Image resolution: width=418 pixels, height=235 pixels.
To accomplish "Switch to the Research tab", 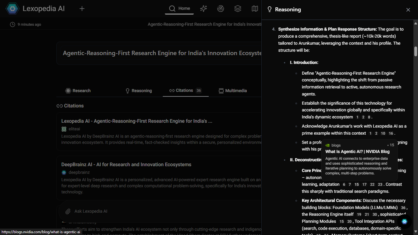I will 78,91.
